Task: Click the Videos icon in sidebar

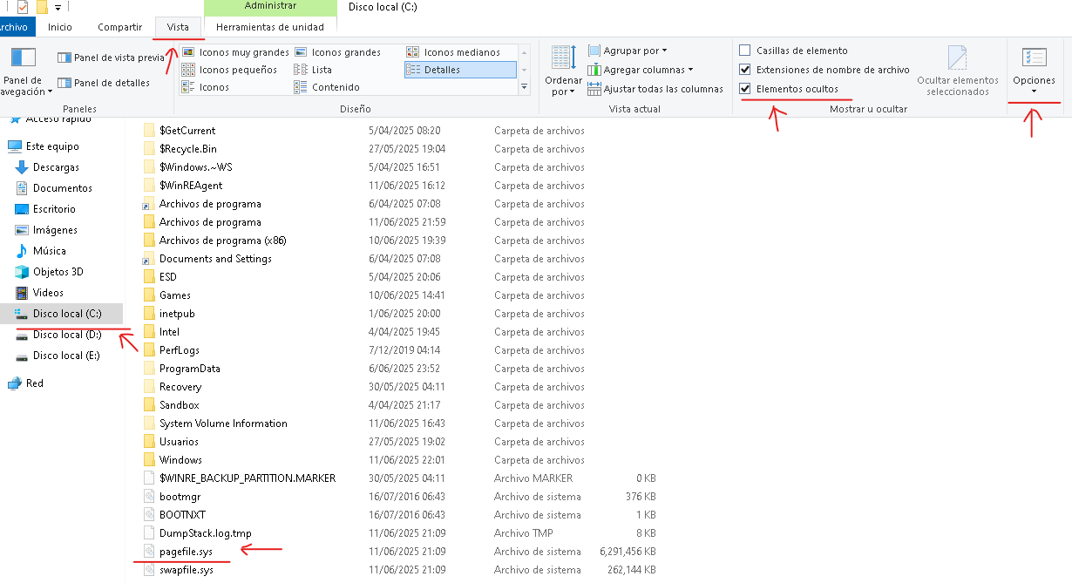Action: tap(23, 293)
